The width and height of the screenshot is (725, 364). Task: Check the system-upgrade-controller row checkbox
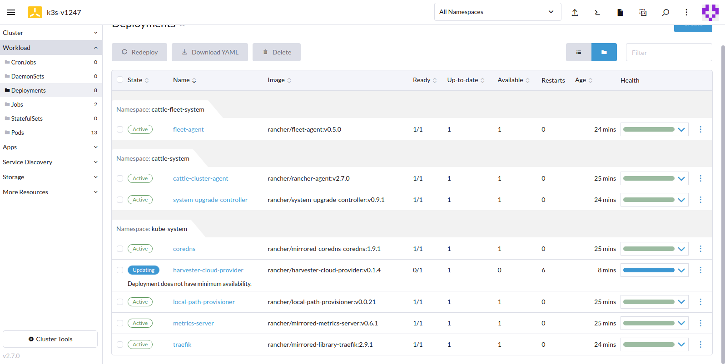[x=120, y=200]
